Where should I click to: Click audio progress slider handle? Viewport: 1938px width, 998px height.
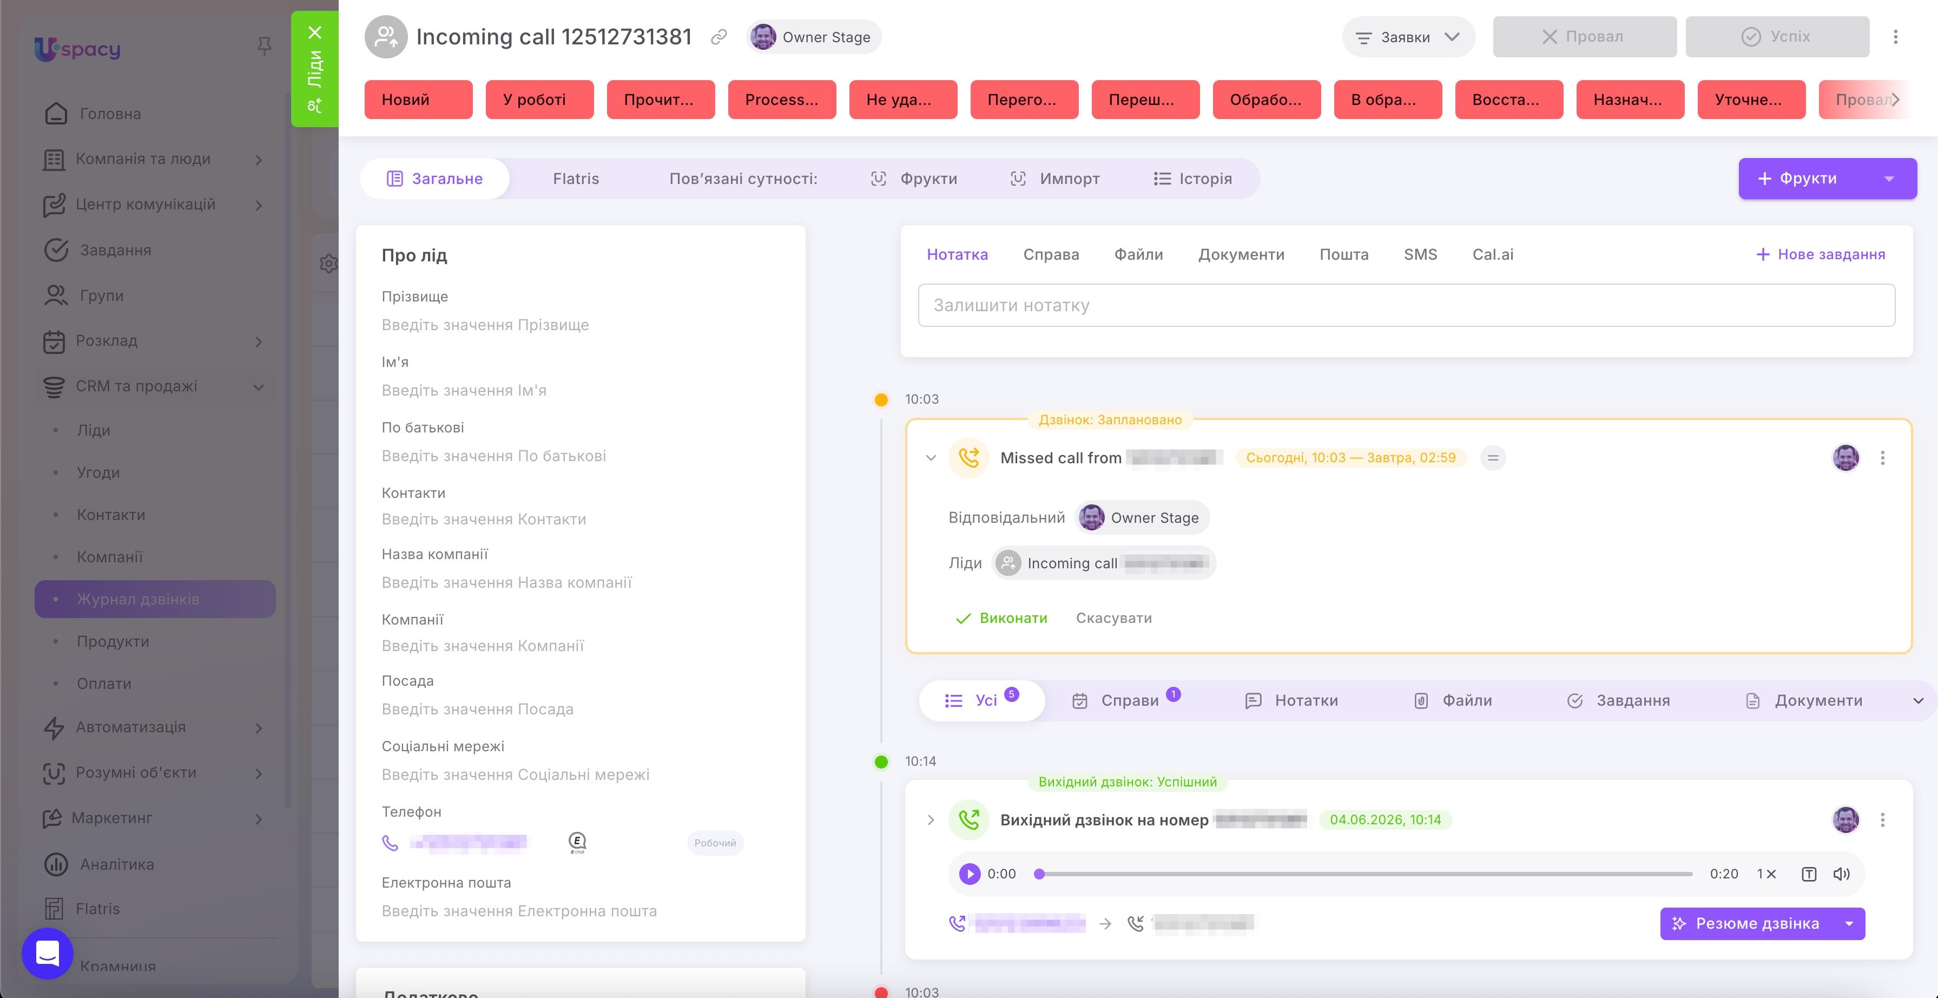1039,874
